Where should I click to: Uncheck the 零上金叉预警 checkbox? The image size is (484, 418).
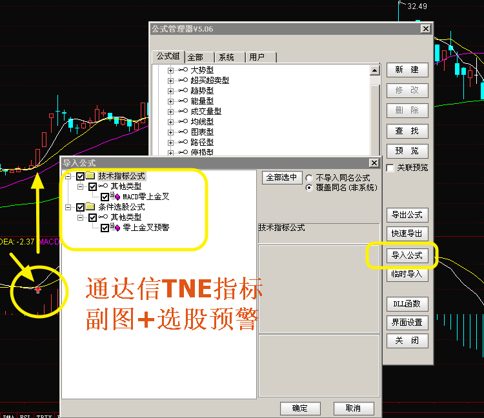(x=105, y=228)
